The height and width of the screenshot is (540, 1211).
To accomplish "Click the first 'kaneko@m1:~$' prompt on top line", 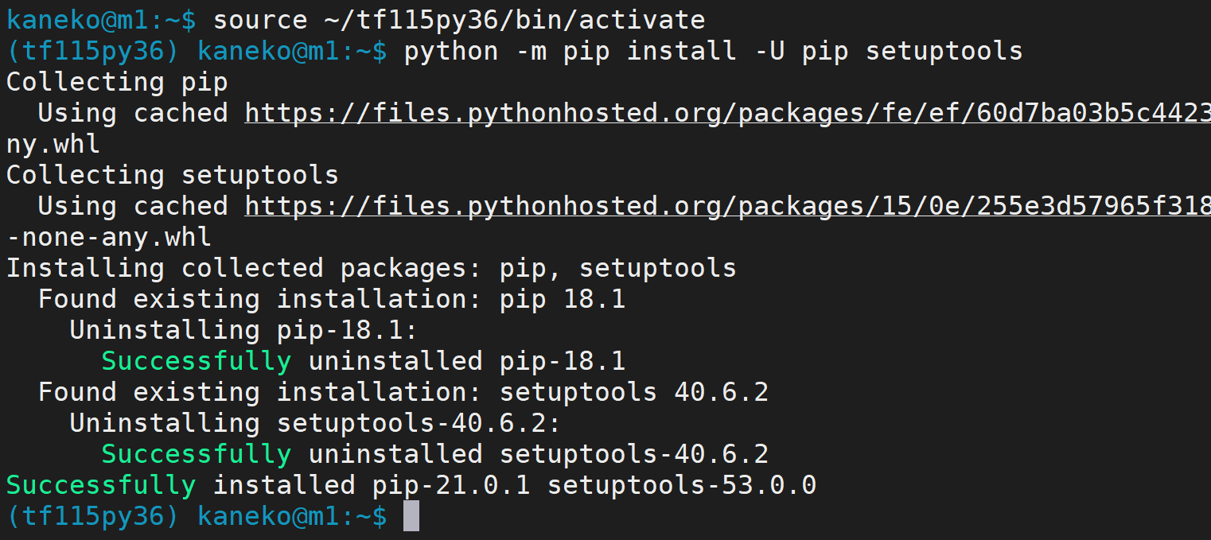I will tap(101, 21).
